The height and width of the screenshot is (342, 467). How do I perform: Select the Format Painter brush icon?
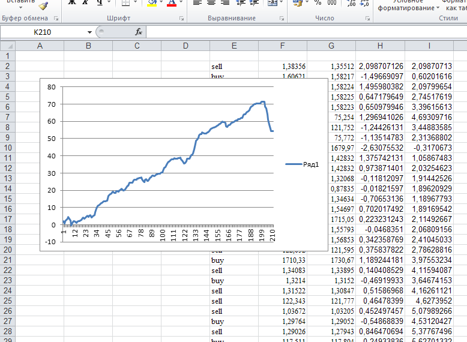click(x=43, y=5)
